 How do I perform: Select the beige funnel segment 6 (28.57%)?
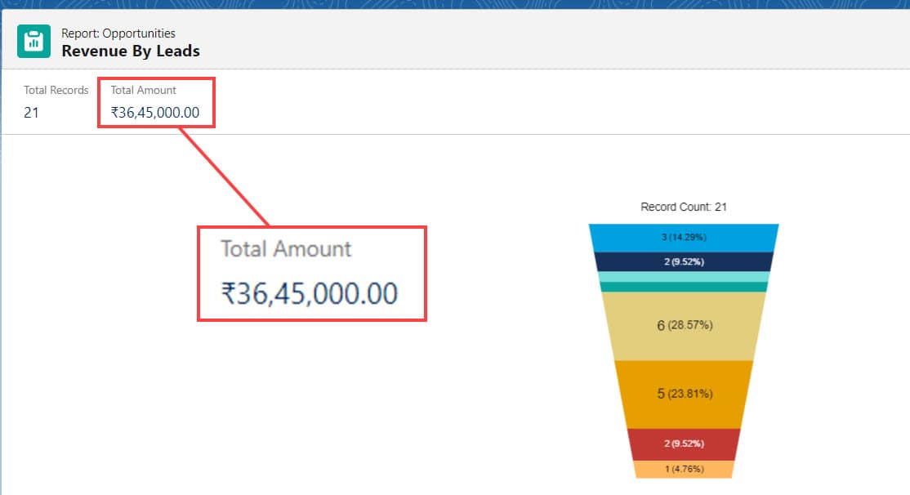684,326
